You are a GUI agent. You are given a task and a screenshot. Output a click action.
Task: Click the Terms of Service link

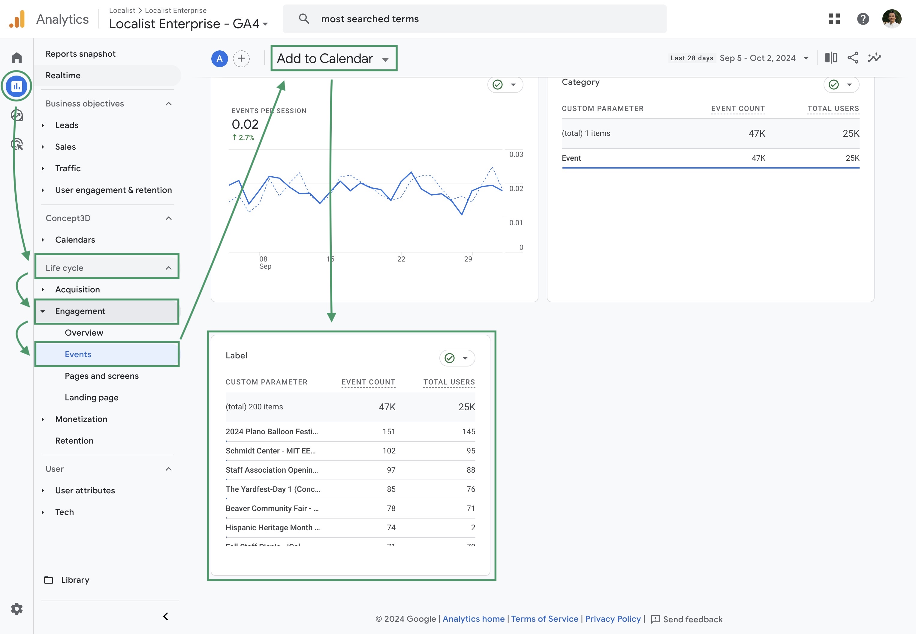[544, 618]
